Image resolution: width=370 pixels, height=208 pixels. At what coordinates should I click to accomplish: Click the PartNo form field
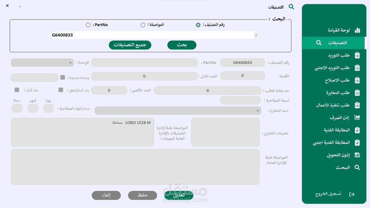pyautogui.click(x=144, y=63)
